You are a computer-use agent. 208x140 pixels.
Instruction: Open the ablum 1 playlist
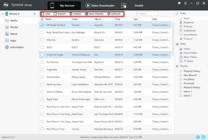pos(187,96)
